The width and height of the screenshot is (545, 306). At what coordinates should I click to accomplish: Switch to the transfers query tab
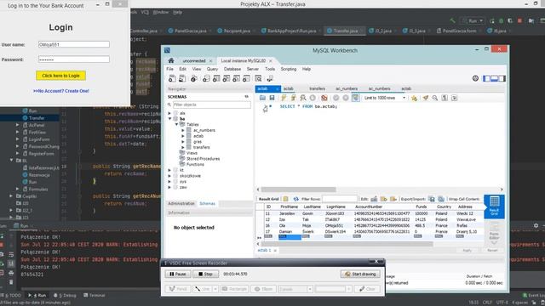coord(317,88)
